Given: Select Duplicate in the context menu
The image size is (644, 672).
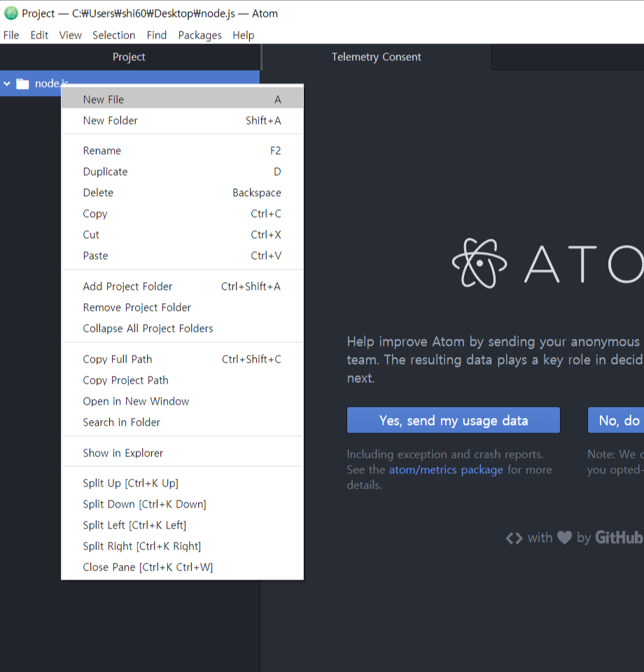Looking at the screenshot, I should pyautogui.click(x=182, y=172).
